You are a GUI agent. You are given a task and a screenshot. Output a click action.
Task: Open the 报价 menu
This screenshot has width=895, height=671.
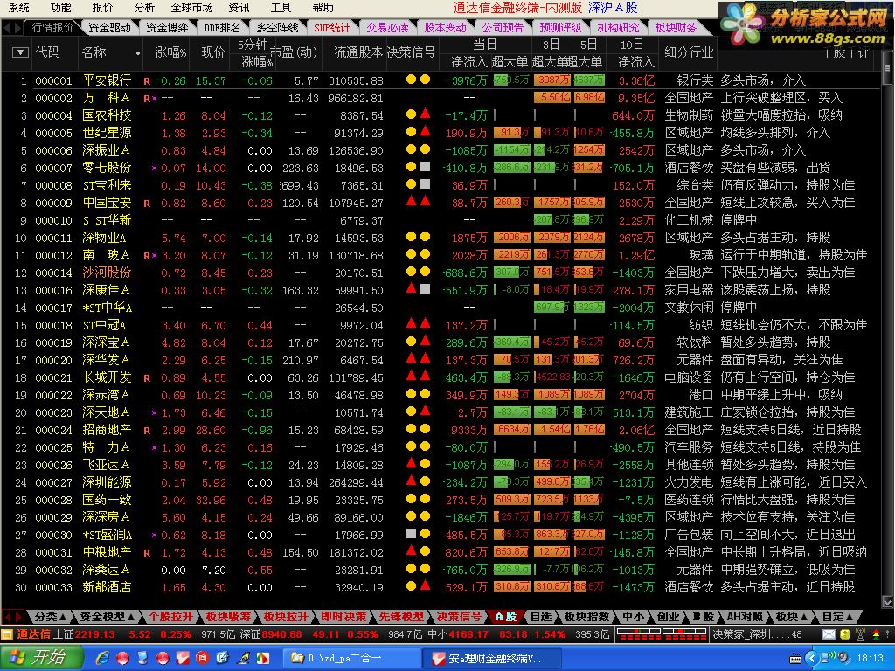click(x=103, y=8)
